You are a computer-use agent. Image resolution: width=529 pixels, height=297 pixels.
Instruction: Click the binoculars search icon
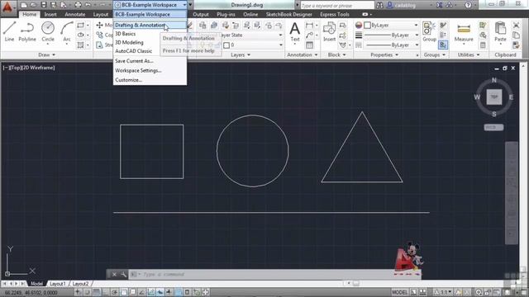coord(379,5)
